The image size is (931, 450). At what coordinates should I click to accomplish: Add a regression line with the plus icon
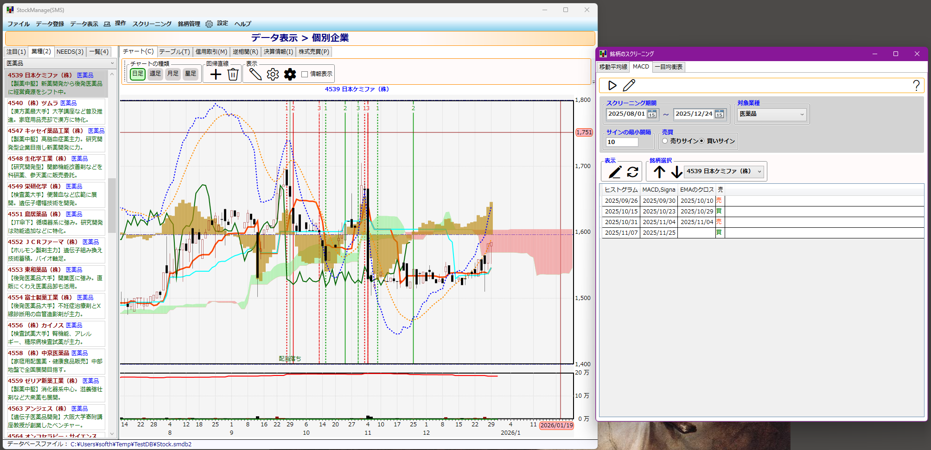216,74
